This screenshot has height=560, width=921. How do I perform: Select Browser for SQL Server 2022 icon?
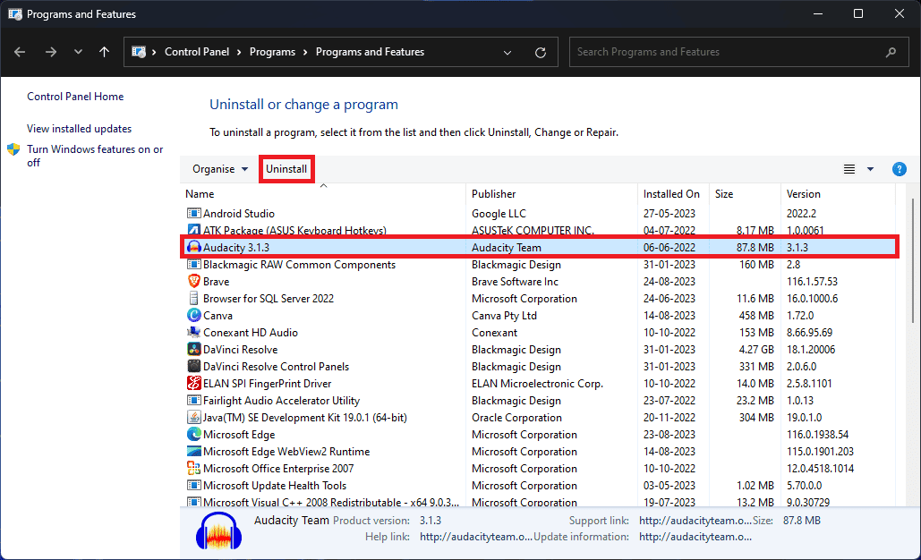(194, 298)
